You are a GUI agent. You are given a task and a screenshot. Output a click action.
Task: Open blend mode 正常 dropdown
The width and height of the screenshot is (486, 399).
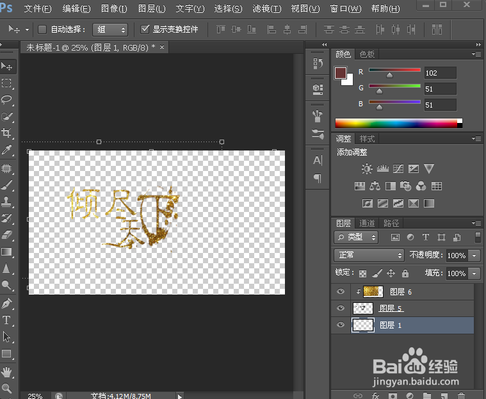click(x=369, y=255)
